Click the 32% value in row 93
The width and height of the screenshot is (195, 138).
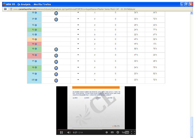[155, 39]
